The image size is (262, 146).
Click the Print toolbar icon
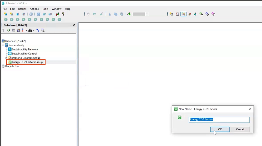31,14
